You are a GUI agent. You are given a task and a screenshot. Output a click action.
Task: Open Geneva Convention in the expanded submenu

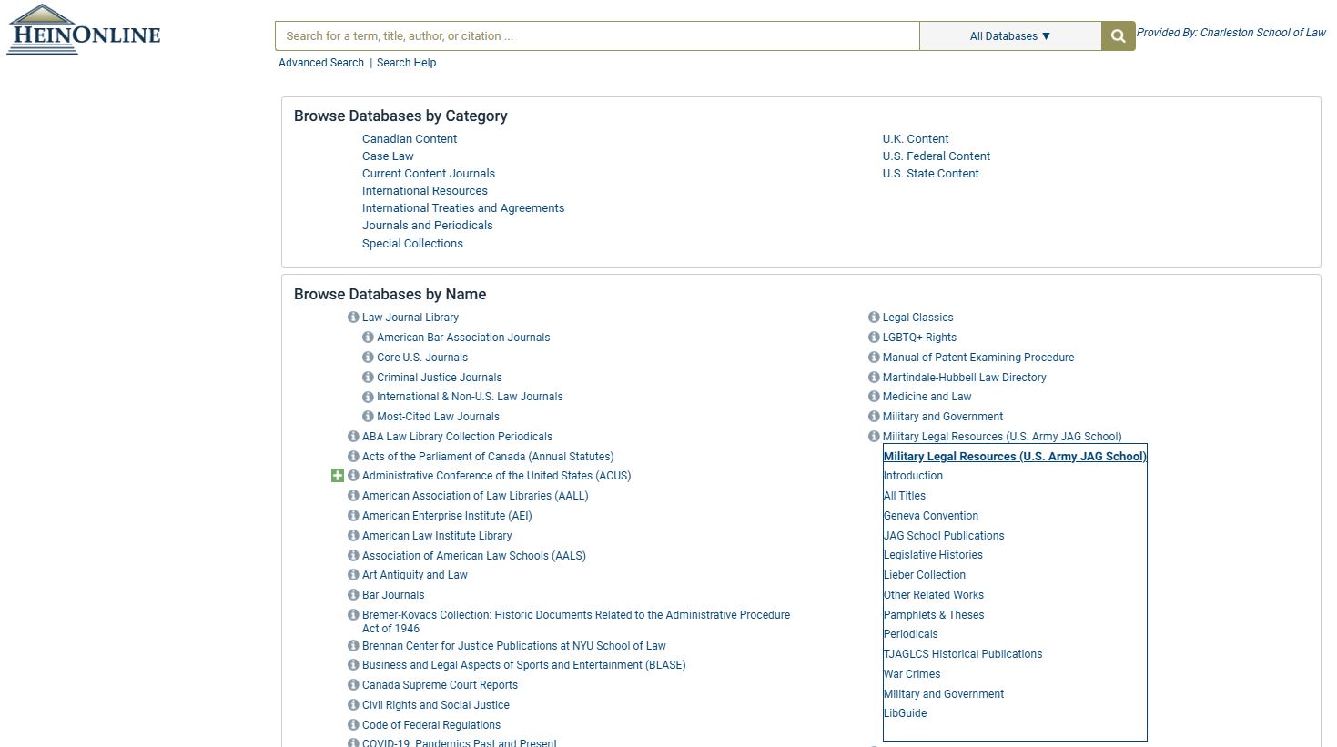point(931,516)
